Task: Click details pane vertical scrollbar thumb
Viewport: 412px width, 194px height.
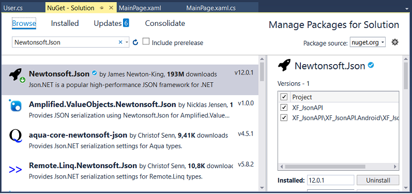Action: click(x=406, y=76)
